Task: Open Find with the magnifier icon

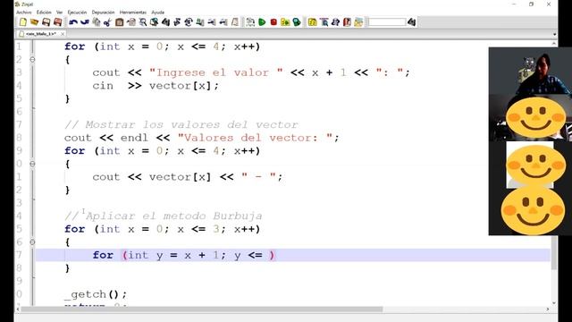Action: 143,22
